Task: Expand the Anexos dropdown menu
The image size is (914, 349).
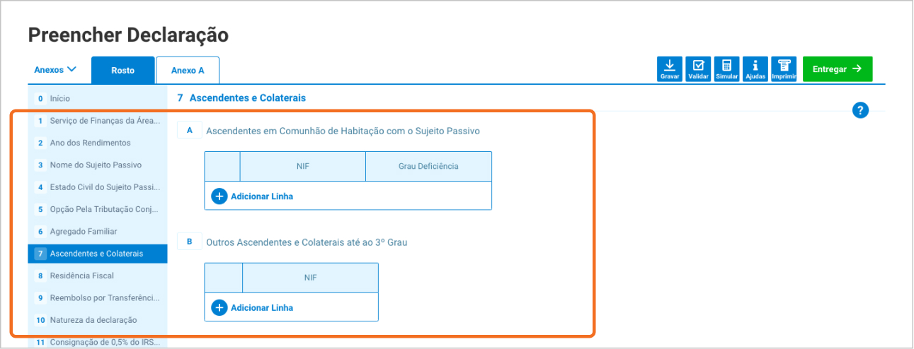Action: tap(55, 70)
